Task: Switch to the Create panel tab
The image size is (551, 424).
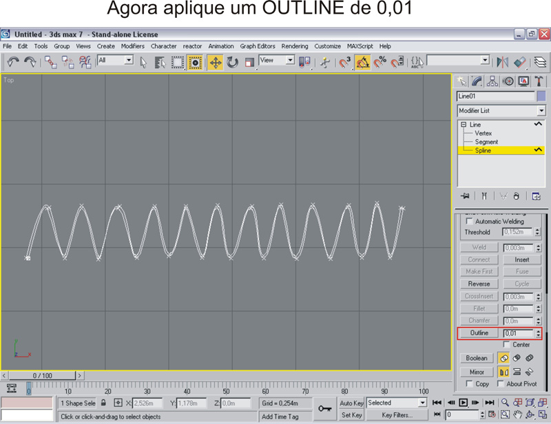Action: pos(461,81)
